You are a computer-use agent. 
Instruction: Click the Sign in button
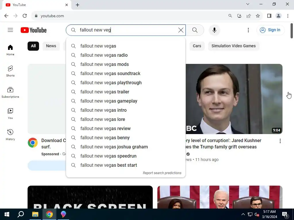tap(270, 30)
